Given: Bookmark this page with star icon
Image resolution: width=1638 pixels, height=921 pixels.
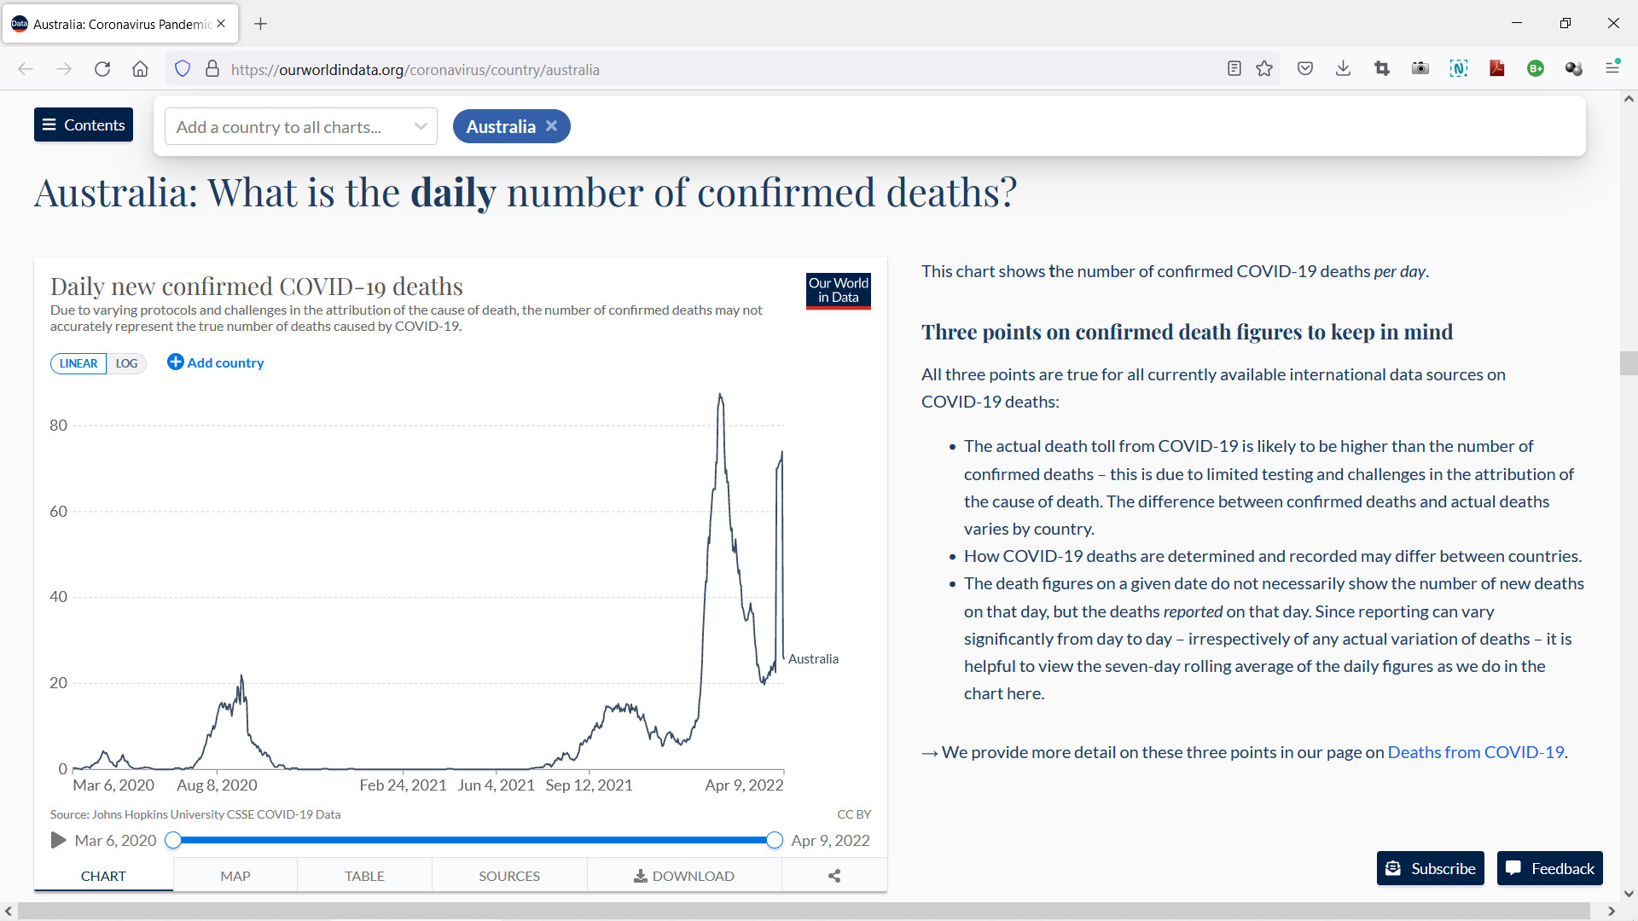Looking at the screenshot, I should click(1264, 69).
